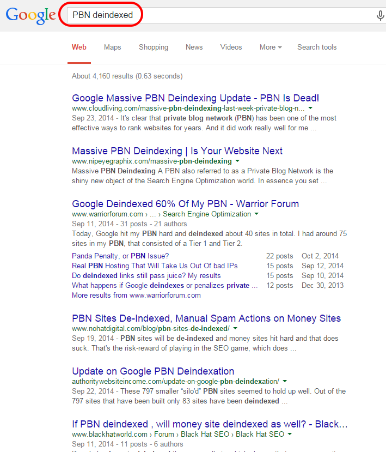Click the www.cloudliving.com green URL

click(188, 109)
